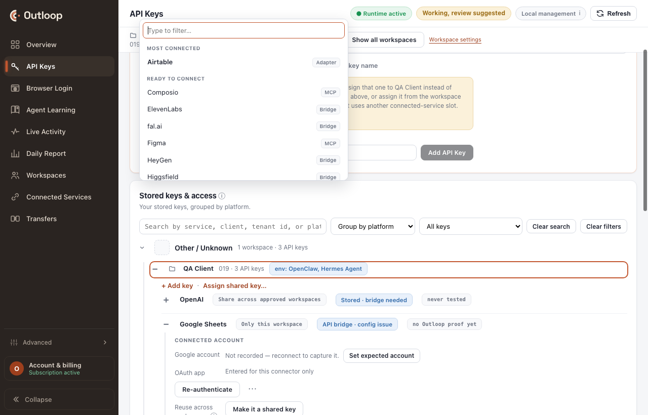Click Assign shared key... link
648x415 pixels.
[235, 286]
